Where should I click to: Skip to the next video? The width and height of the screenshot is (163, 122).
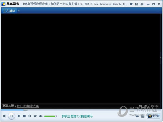tap(19, 116)
